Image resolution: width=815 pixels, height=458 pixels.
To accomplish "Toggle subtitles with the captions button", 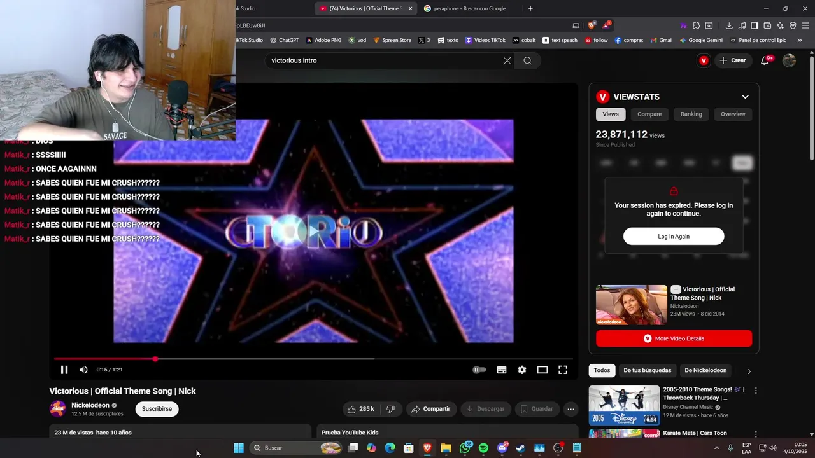I will pyautogui.click(x=502, y=370).
